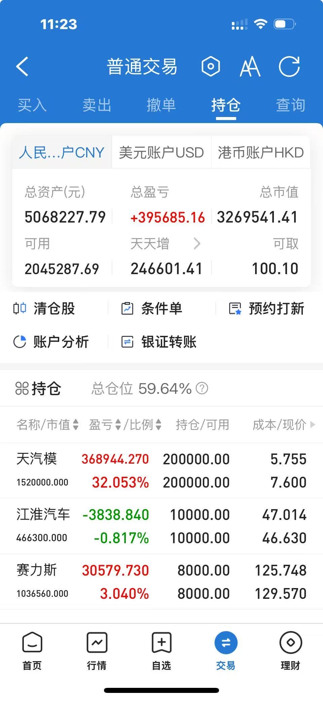Open the 总仓位 help question mark

(202, 388)
